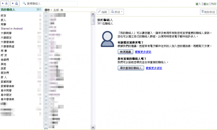
Task: Click the 刪除群組 trash button
Action: click(208, 12)
